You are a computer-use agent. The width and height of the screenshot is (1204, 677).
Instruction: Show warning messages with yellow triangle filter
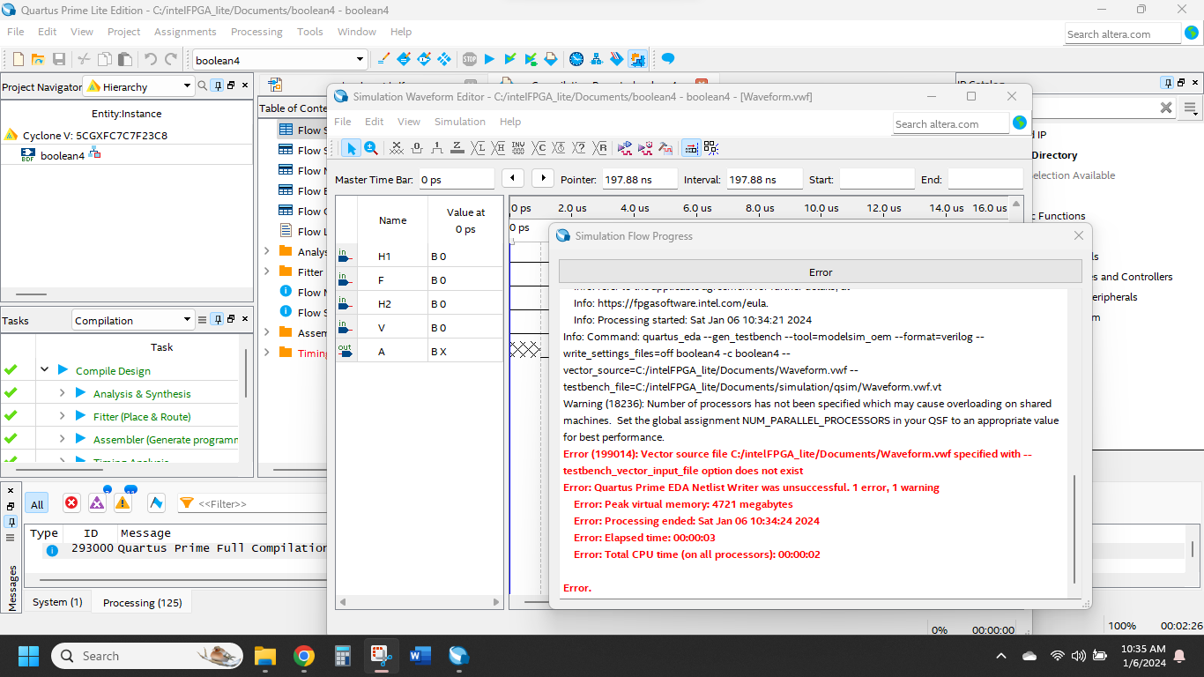123,502
